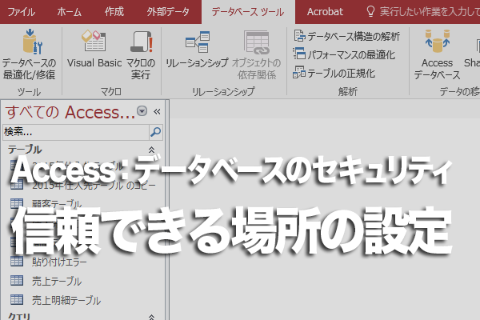Run パフォーマンスの最適化
480x320 pixels.
344,54
